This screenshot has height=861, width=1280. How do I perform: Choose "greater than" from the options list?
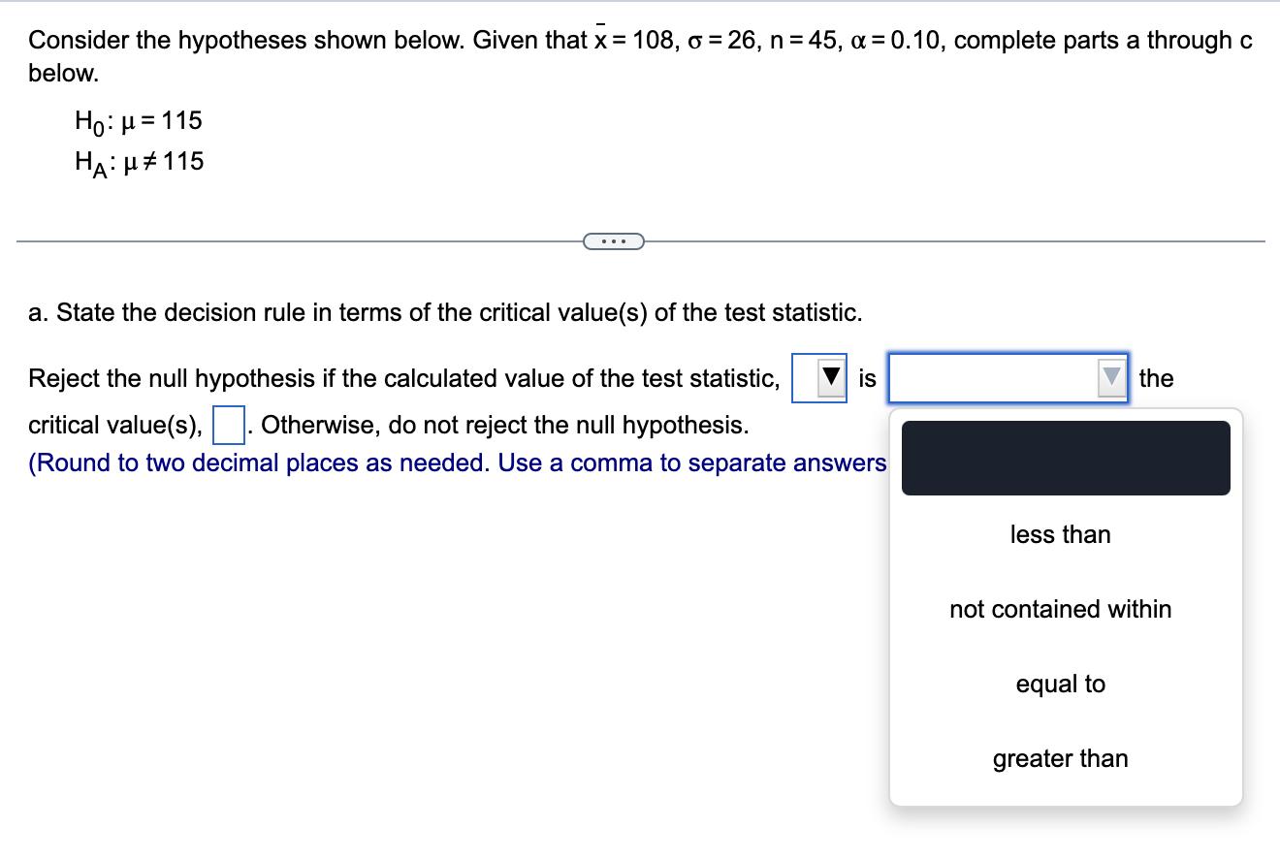pyautogui.click(x=1060, y=758)
